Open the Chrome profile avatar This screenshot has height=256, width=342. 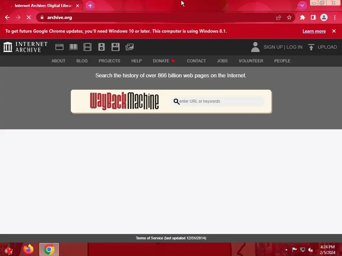[324, 17]
